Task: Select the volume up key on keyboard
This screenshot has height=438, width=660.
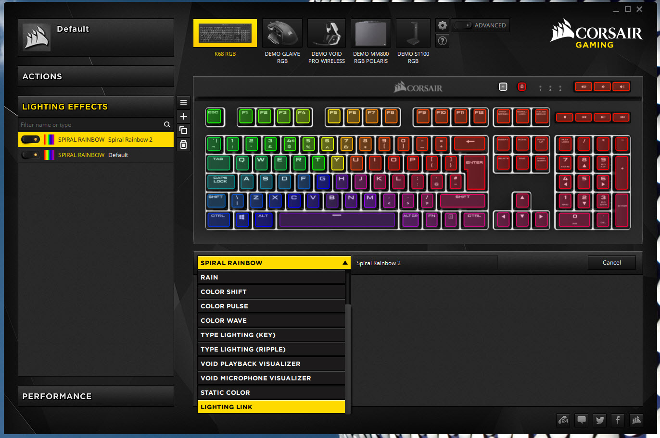Action: (622, 87)
